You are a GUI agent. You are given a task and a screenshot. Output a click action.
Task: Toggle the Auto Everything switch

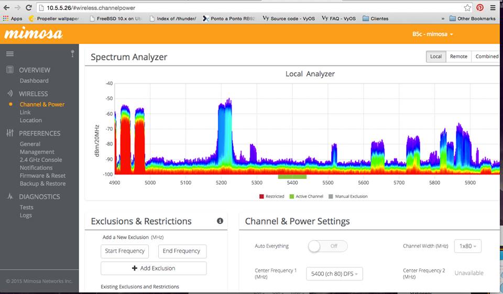pyautogui.click(x=327, y=246)
